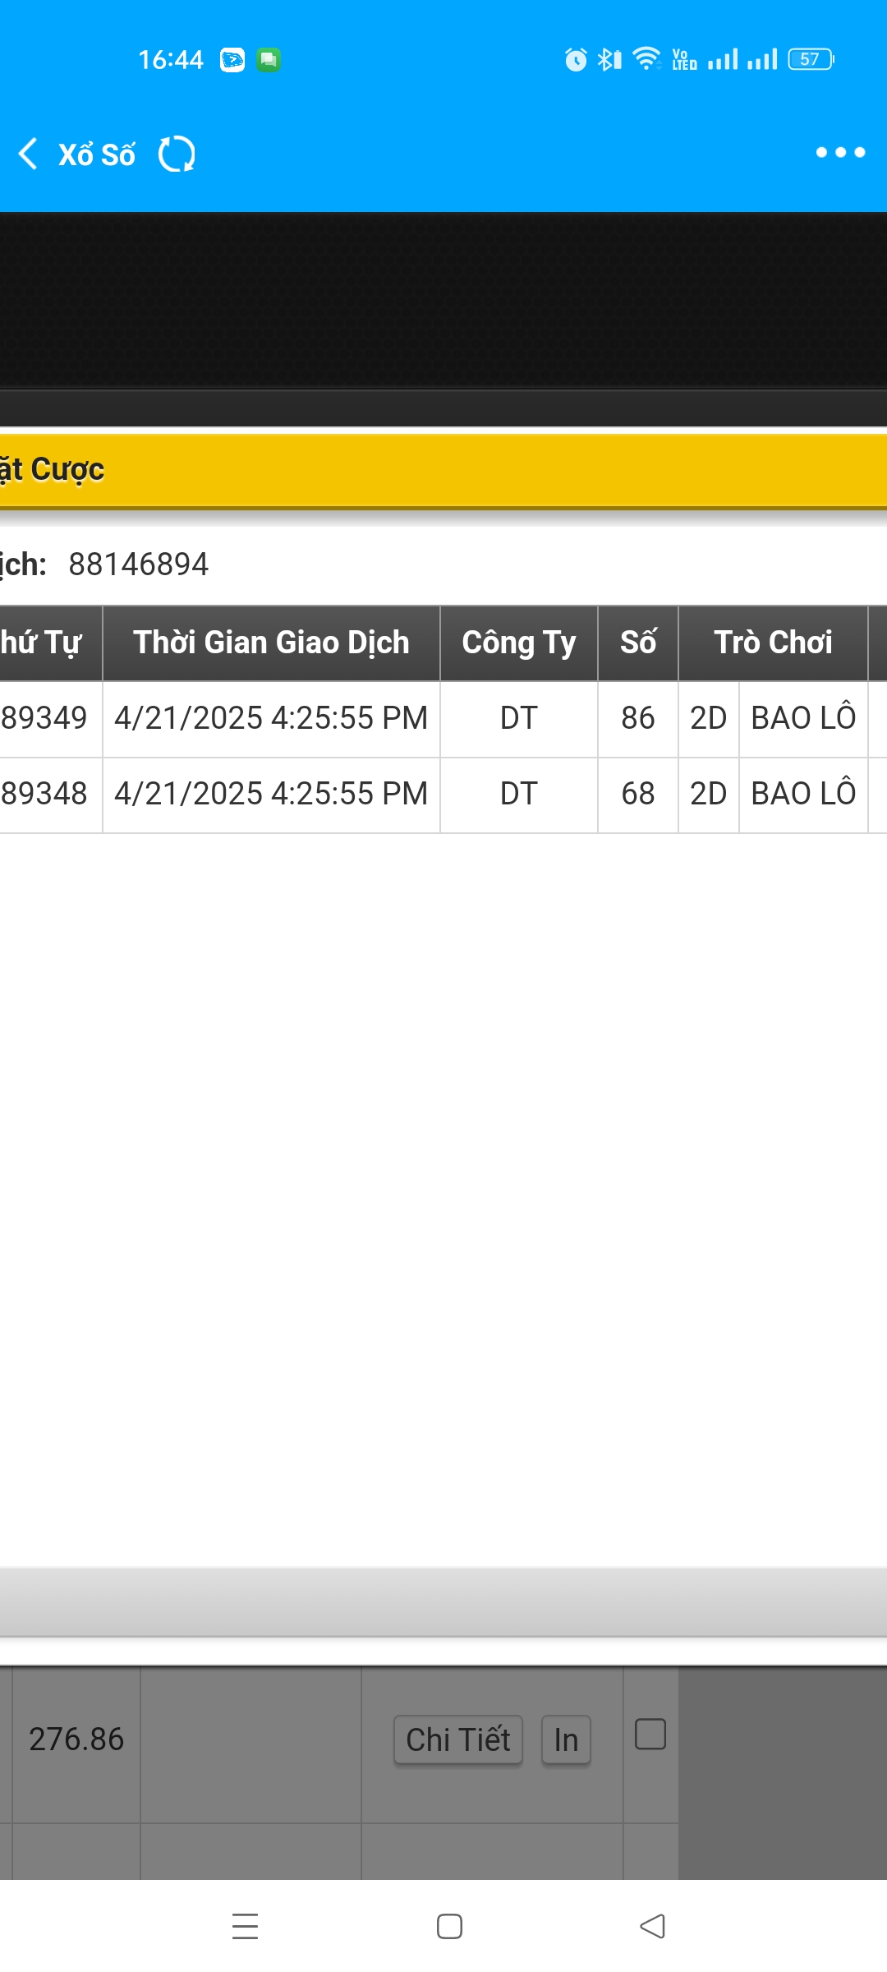Select the row with number 68

637,794
